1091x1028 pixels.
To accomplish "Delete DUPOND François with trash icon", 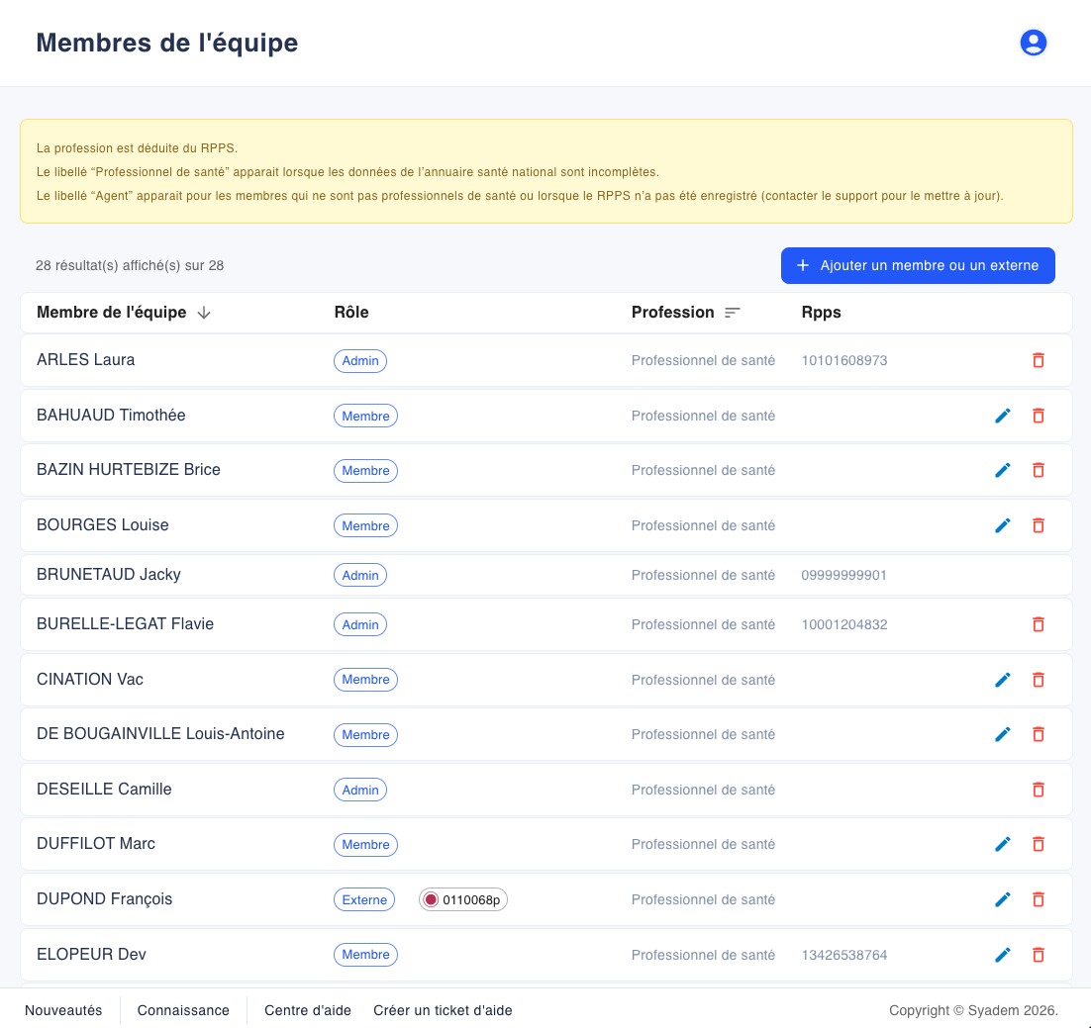I will click(x=1039, y=899).
